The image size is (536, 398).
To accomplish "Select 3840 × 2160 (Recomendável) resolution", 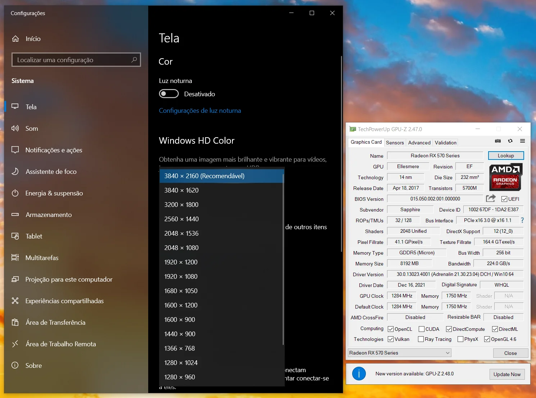I will 221,176.
